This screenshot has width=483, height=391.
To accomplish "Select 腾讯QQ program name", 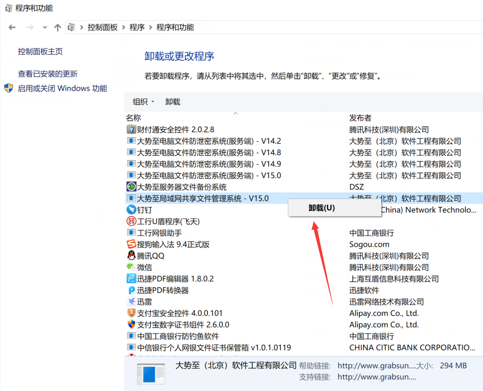I will click(151, 256).
